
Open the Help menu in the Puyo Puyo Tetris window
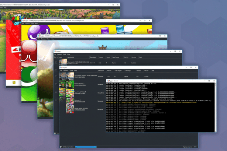[36, 24]
